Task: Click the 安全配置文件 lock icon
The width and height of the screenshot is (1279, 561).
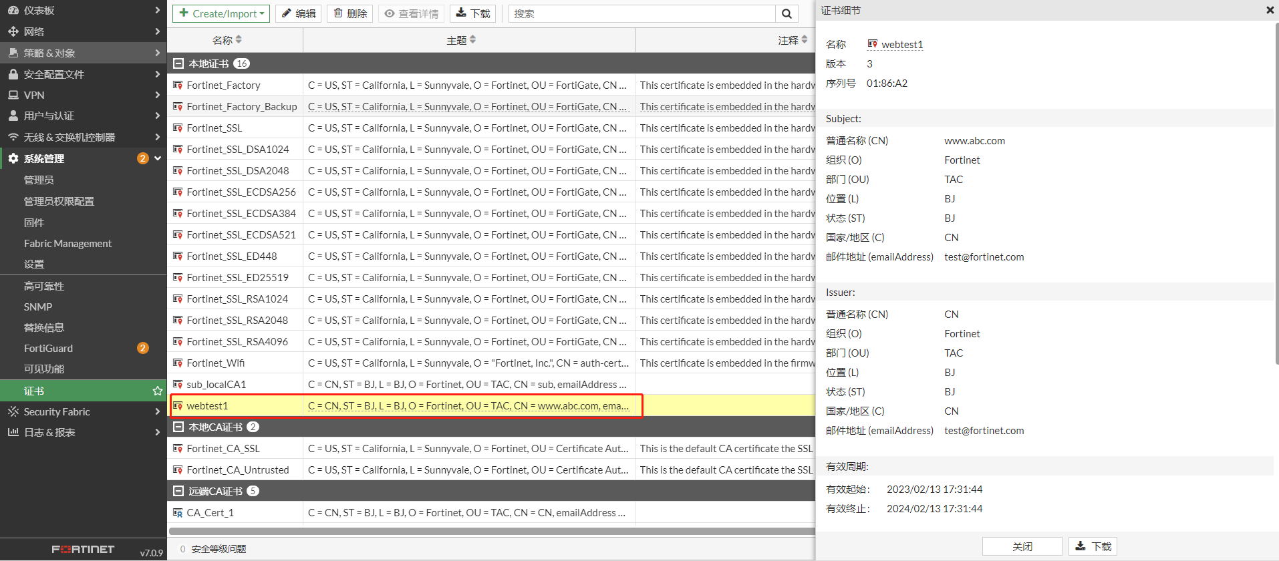Action: tap(13, 74)
